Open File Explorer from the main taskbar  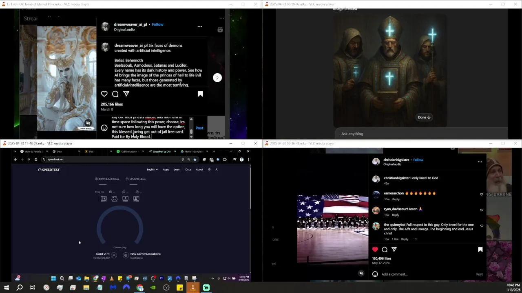point(86,288)
